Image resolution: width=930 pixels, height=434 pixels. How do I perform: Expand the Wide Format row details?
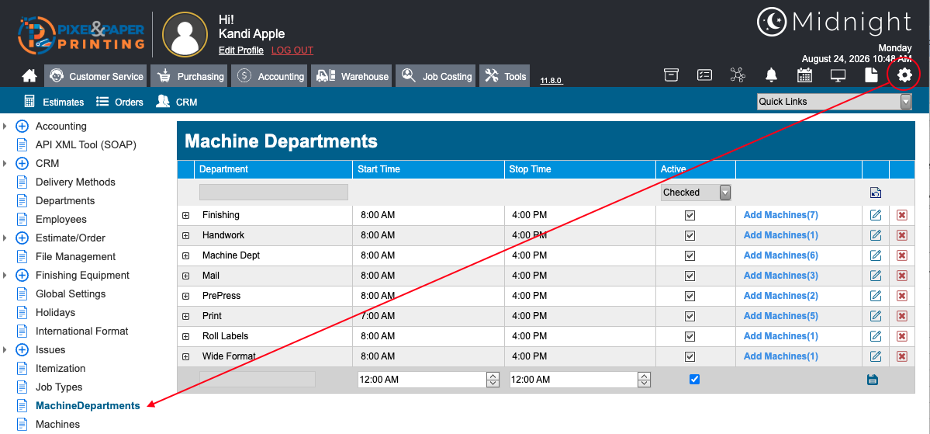coord(185,357)
